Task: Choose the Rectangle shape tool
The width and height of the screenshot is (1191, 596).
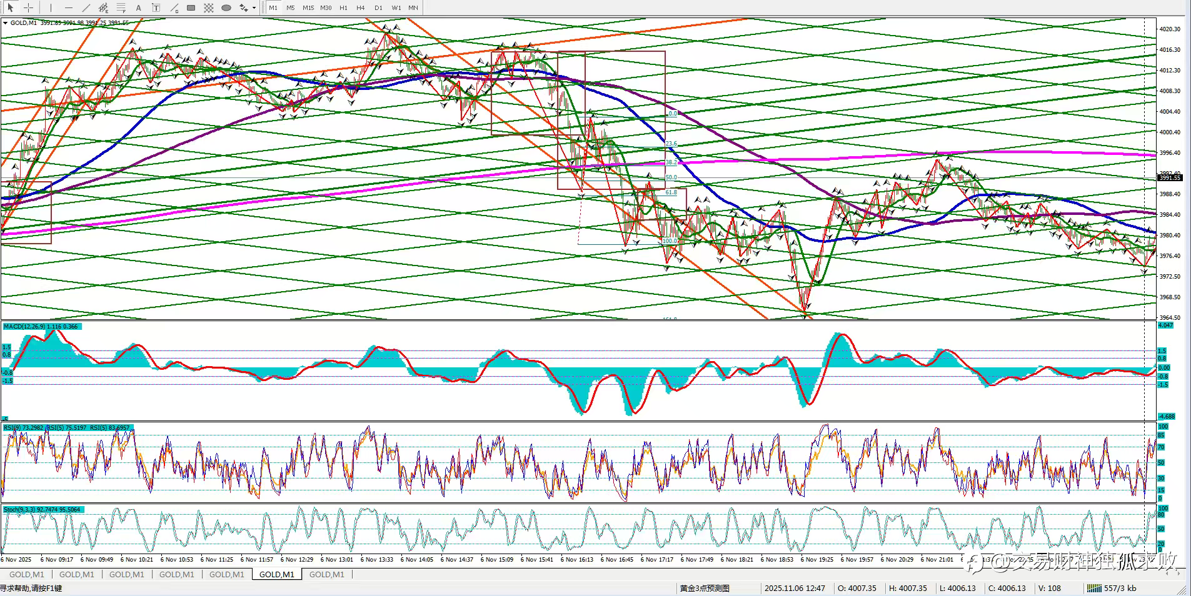Action: coord(191,8)
